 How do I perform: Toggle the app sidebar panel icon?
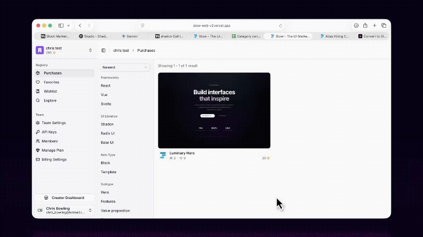point(103,50)
